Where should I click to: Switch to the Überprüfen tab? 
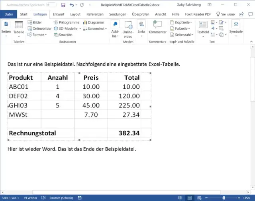[141, 14]
